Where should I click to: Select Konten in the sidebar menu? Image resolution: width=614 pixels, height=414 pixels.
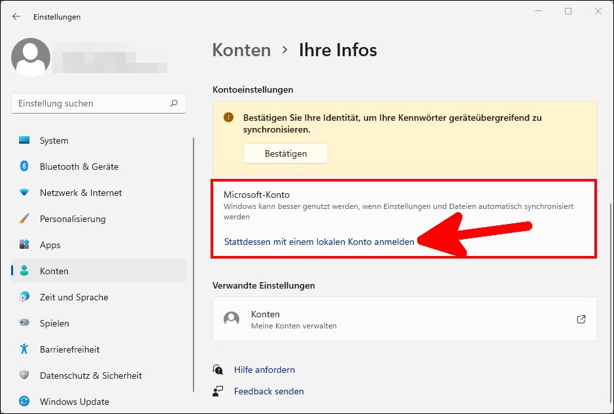point(54,271)
